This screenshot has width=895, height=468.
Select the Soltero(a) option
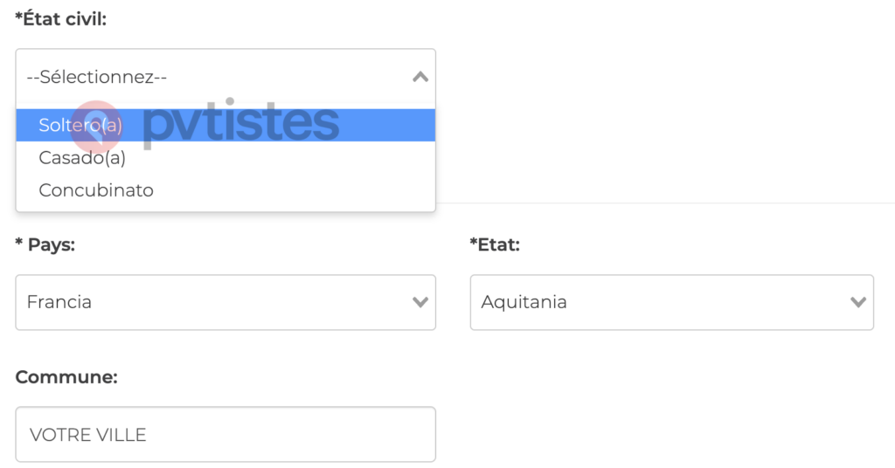[80, 126]
